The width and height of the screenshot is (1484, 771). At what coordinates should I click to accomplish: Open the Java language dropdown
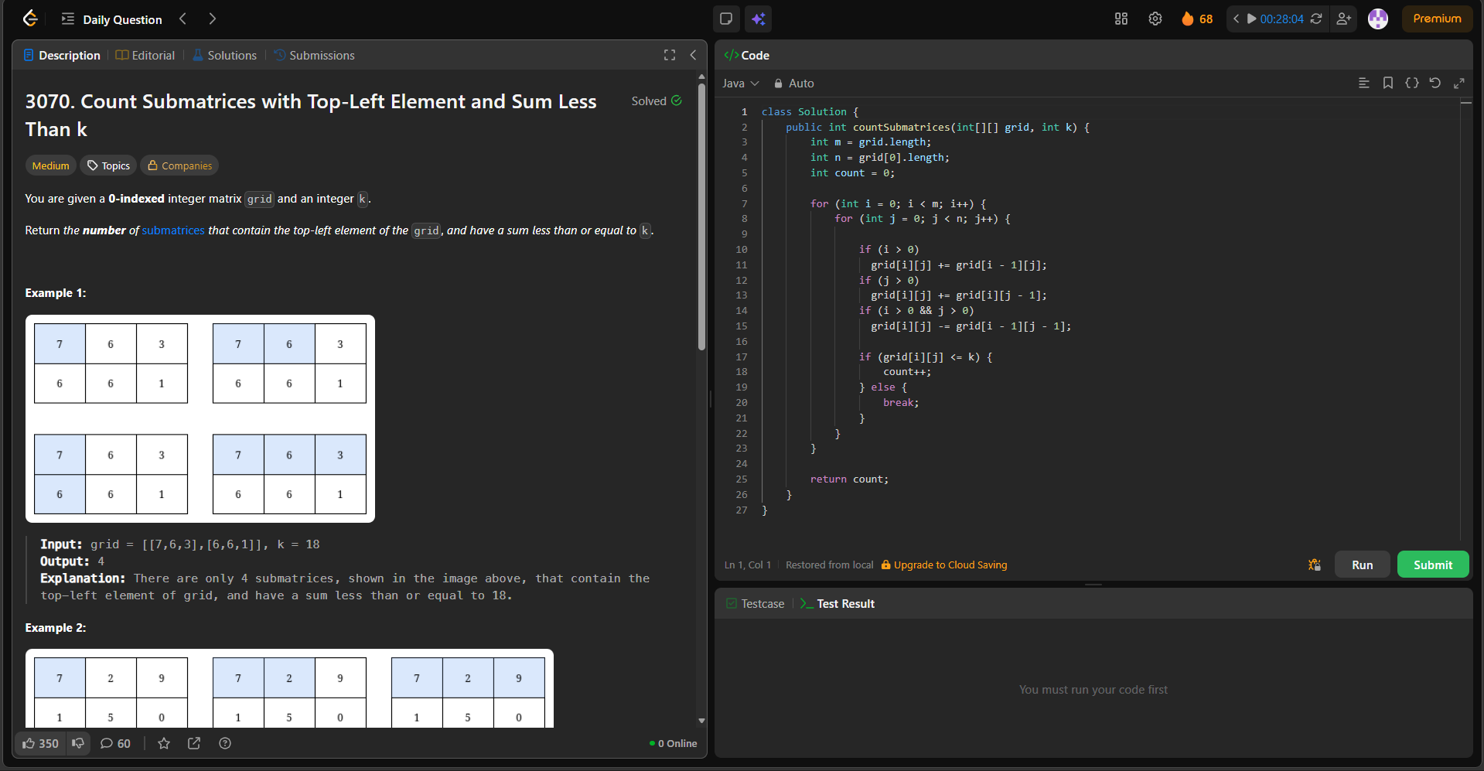tap(740, 84)
